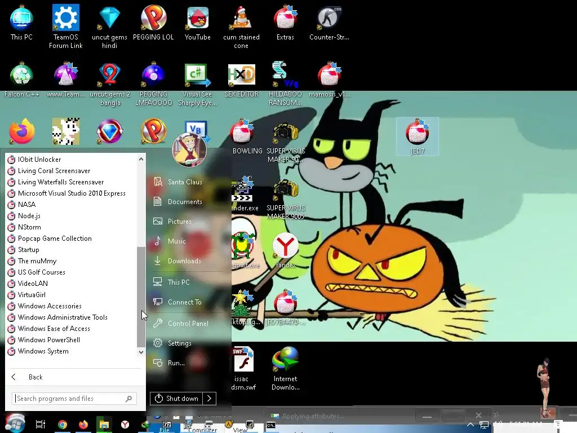
Task: Open the YouTube Angry Birds icon
Action: tap(198, 23)
